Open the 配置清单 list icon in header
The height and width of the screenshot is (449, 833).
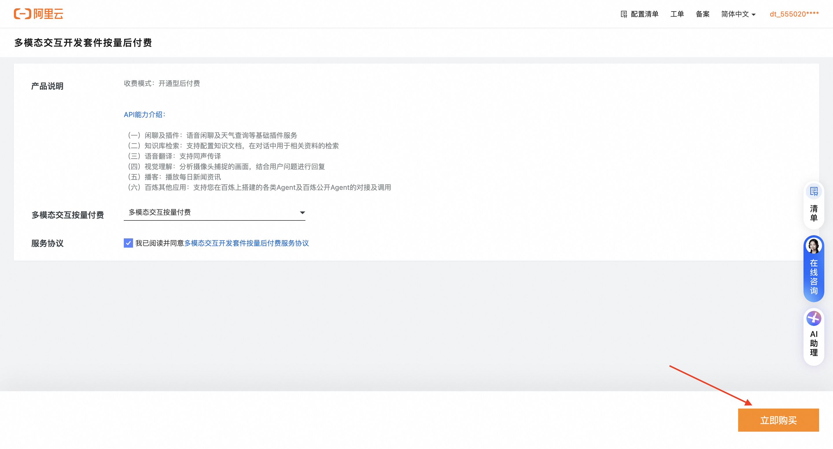tap(624, 14)
